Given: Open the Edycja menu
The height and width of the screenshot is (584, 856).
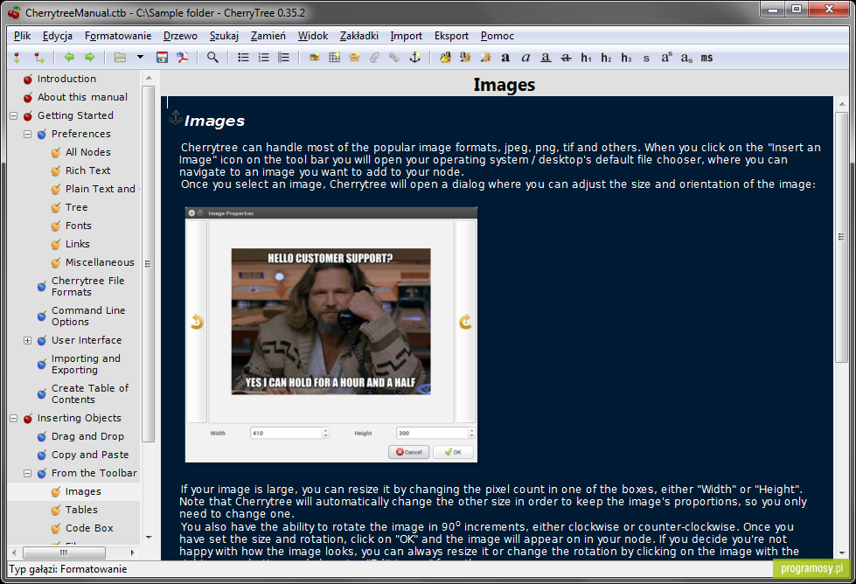Looking at the screenshot, I should pyautogui.click(x=58, y=36).
